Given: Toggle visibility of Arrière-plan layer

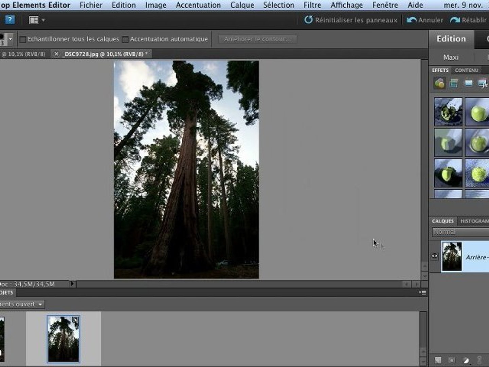Looking at the screenshot, I should (434, 256).
